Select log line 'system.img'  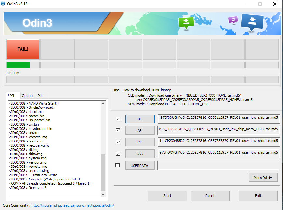tap(28, 158)
